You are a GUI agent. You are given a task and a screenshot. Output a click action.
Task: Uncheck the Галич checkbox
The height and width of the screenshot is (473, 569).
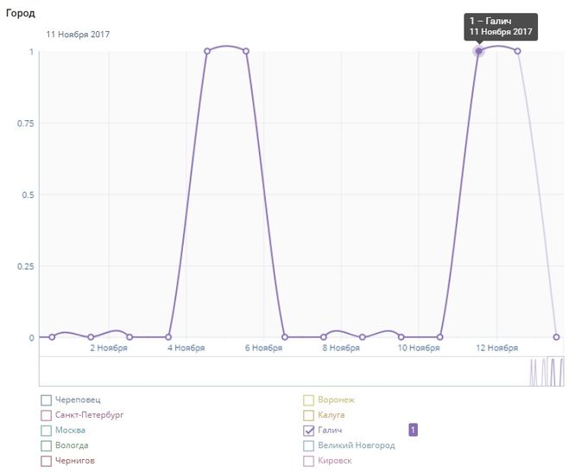click(x=308, y=431)
